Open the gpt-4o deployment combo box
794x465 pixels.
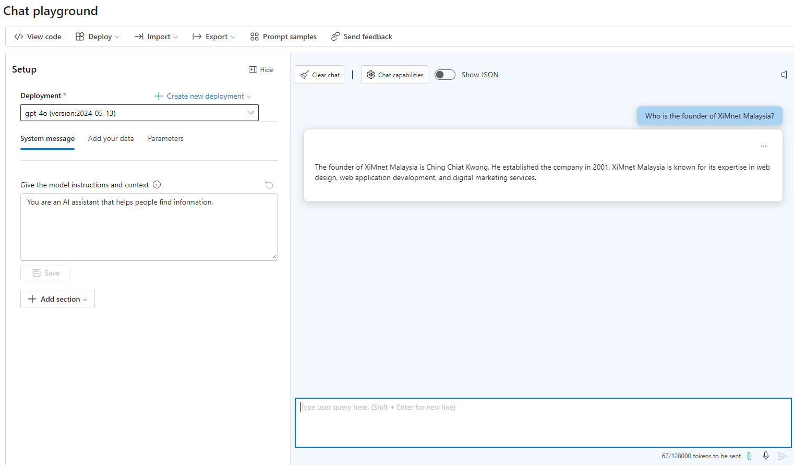pos(139,113)
